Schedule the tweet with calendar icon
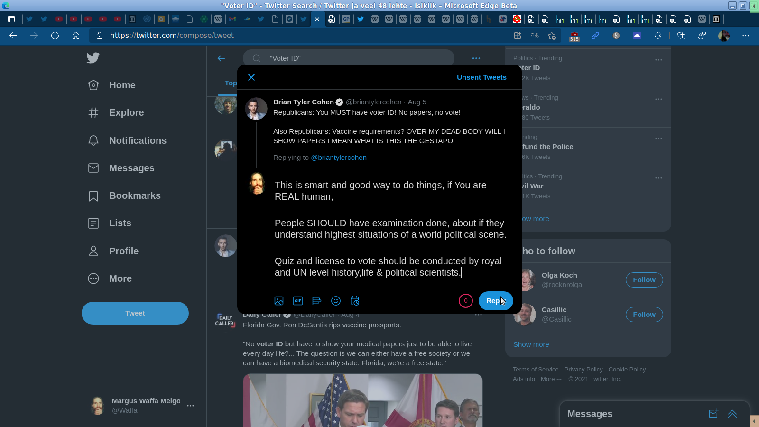Viewport: 759px width, 427px height. tap(355, 301)
